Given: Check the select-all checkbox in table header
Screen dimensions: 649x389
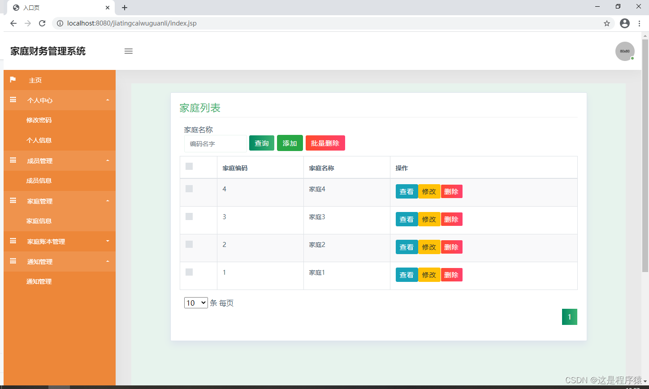Looking at the screenshot, I should pos(189,166).
